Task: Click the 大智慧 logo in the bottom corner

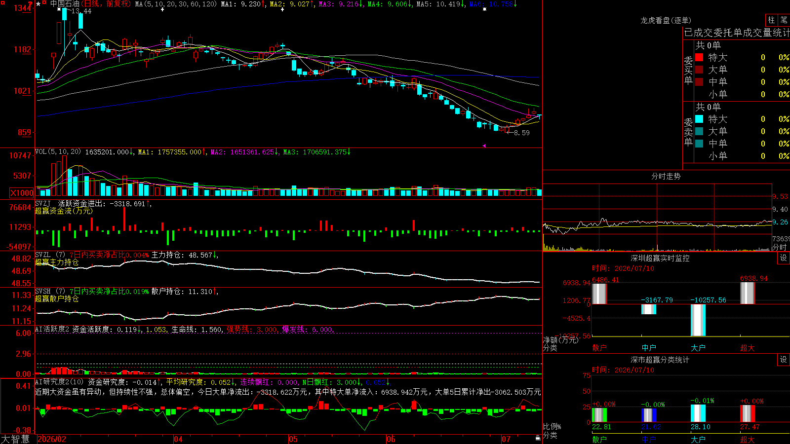Action: coord(15,439)
